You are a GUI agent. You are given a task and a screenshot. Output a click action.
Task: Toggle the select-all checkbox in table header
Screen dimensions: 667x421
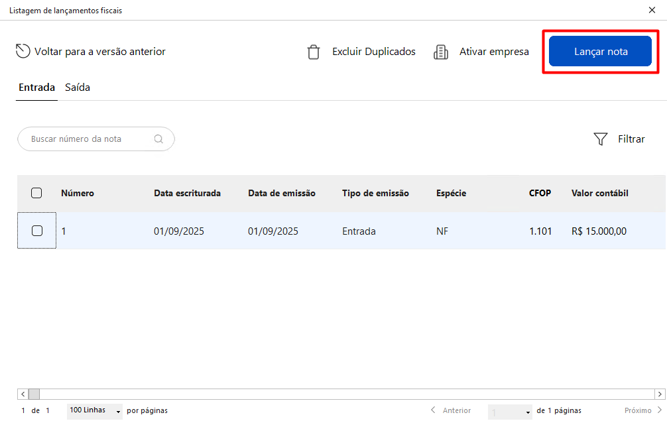[x=36, y=193]
